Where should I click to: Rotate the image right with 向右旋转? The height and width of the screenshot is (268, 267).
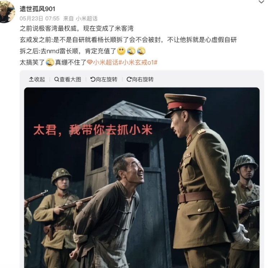pos(140,79)
